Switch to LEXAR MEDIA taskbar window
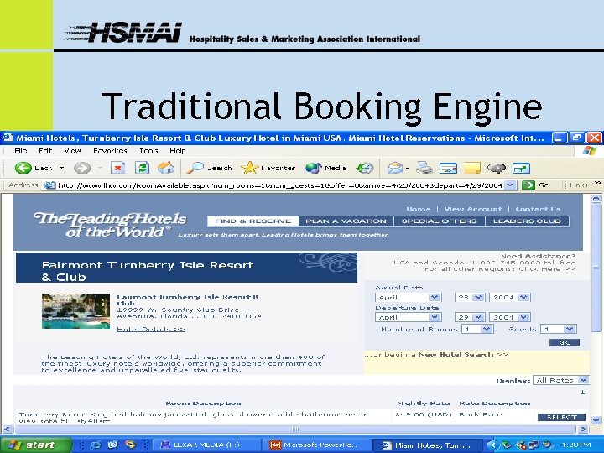 pyautogui.click(x=207, y=445)
